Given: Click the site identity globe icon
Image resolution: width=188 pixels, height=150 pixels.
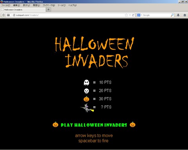Looking at the screenshot, I should pyautogui.click(x=14, y=15).
